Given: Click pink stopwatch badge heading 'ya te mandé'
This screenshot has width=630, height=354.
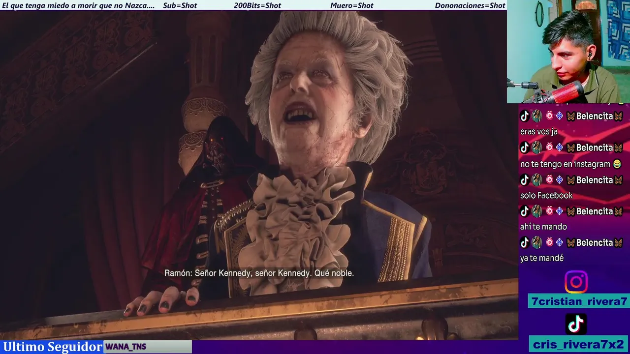Looking at the screenshot, I should pyautogui.click(x=549, y=242).
